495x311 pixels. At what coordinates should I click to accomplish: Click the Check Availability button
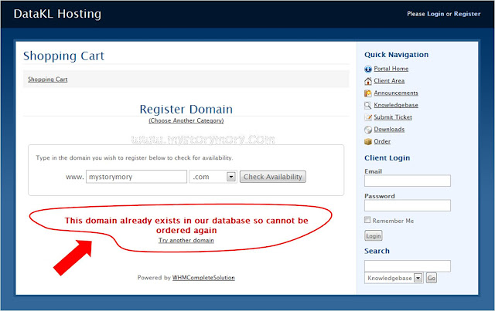273,177
